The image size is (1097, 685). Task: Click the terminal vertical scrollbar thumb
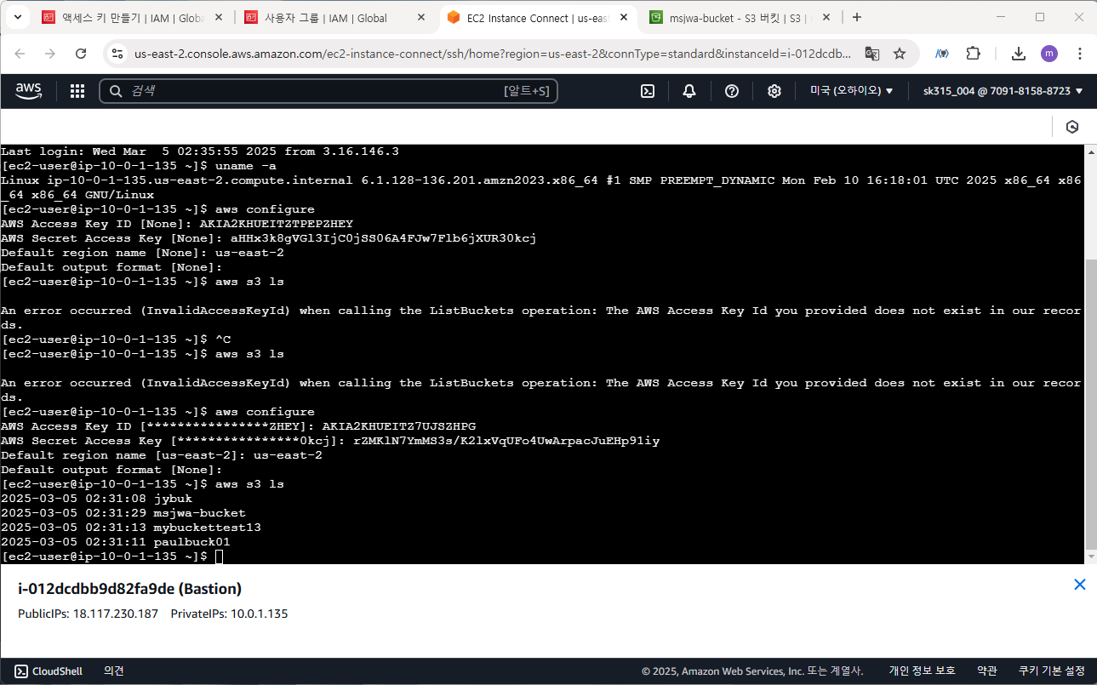[x=1090, y=404]
